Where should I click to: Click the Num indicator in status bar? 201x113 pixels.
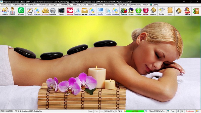(x=91, y=111)
